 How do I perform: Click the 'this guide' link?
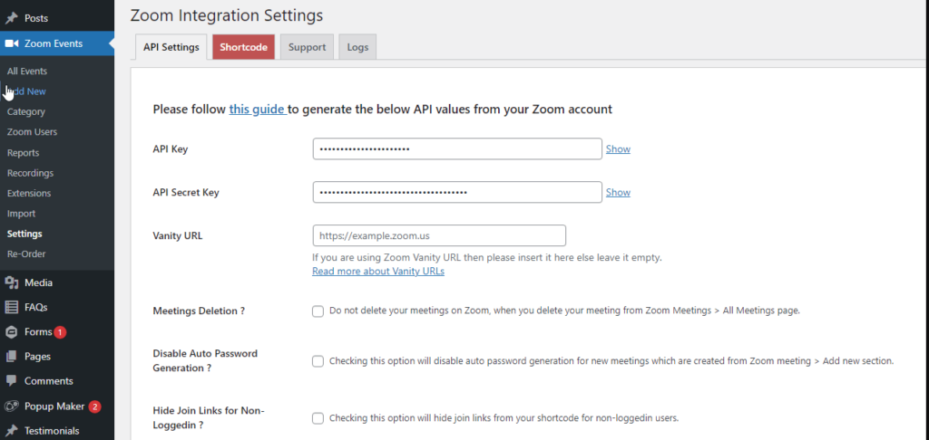click(257, 110)
